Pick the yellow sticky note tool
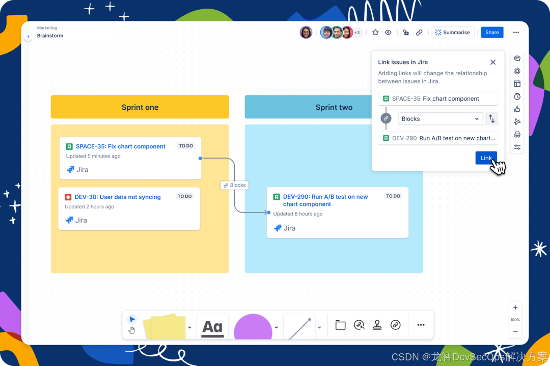Screen dimensions: 550x366 (164, 326)
